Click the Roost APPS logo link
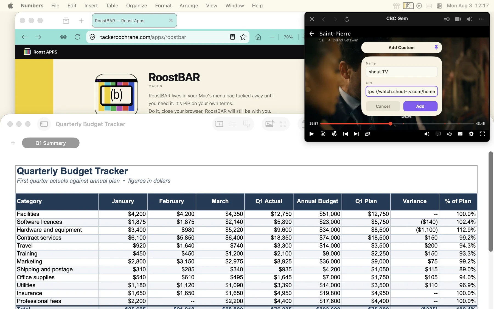Image resolution: width=494 pixels, height=309 pixels. pos(41,52)
